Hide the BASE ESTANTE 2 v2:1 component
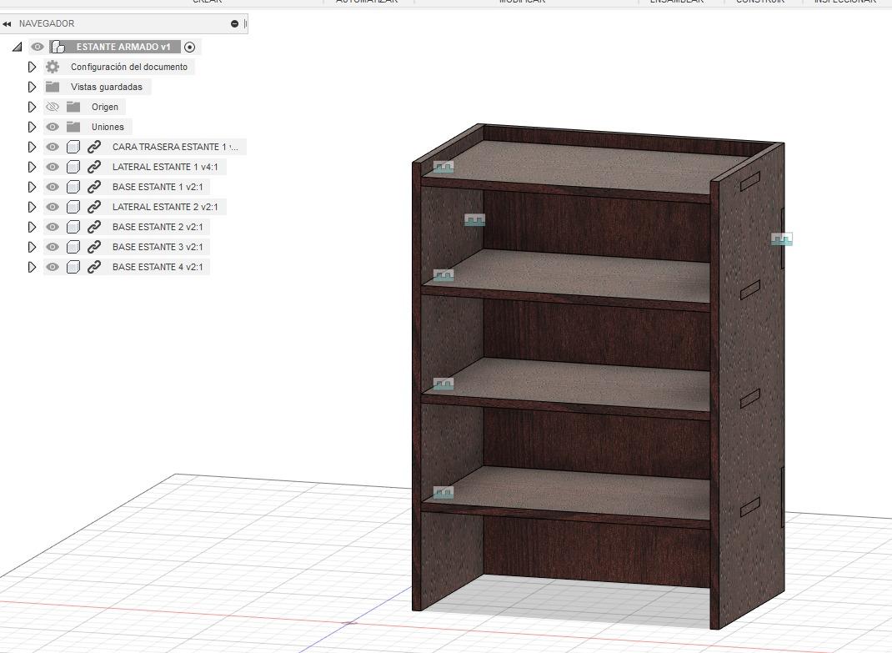 coord(53,227)
